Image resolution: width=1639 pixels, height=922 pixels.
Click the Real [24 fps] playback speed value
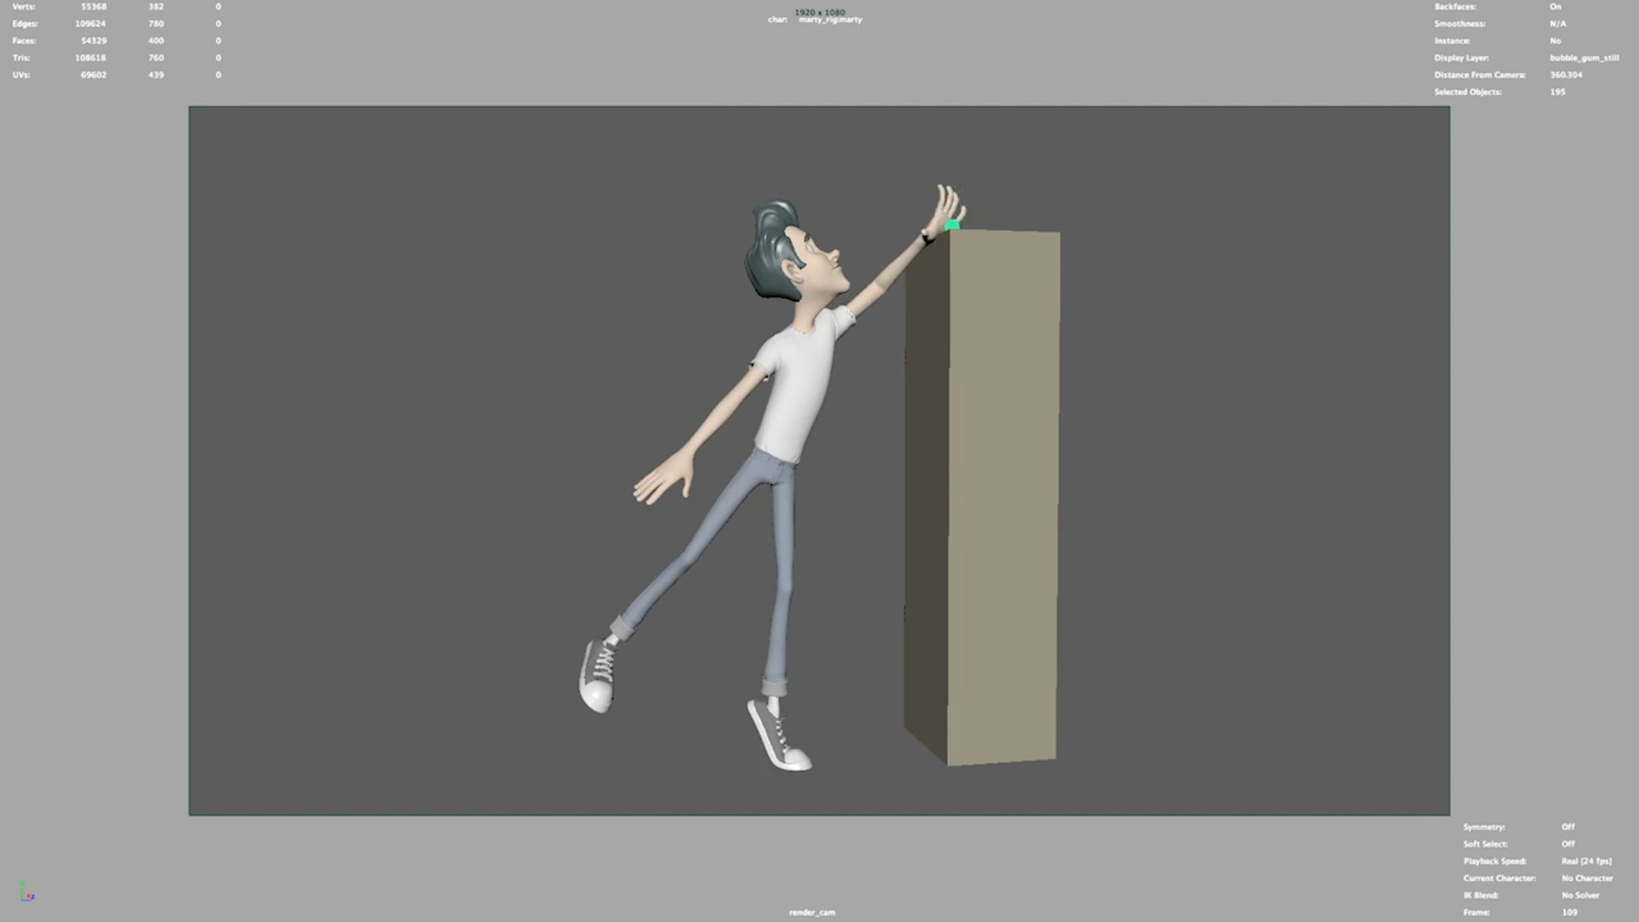tap(1586, 861)
